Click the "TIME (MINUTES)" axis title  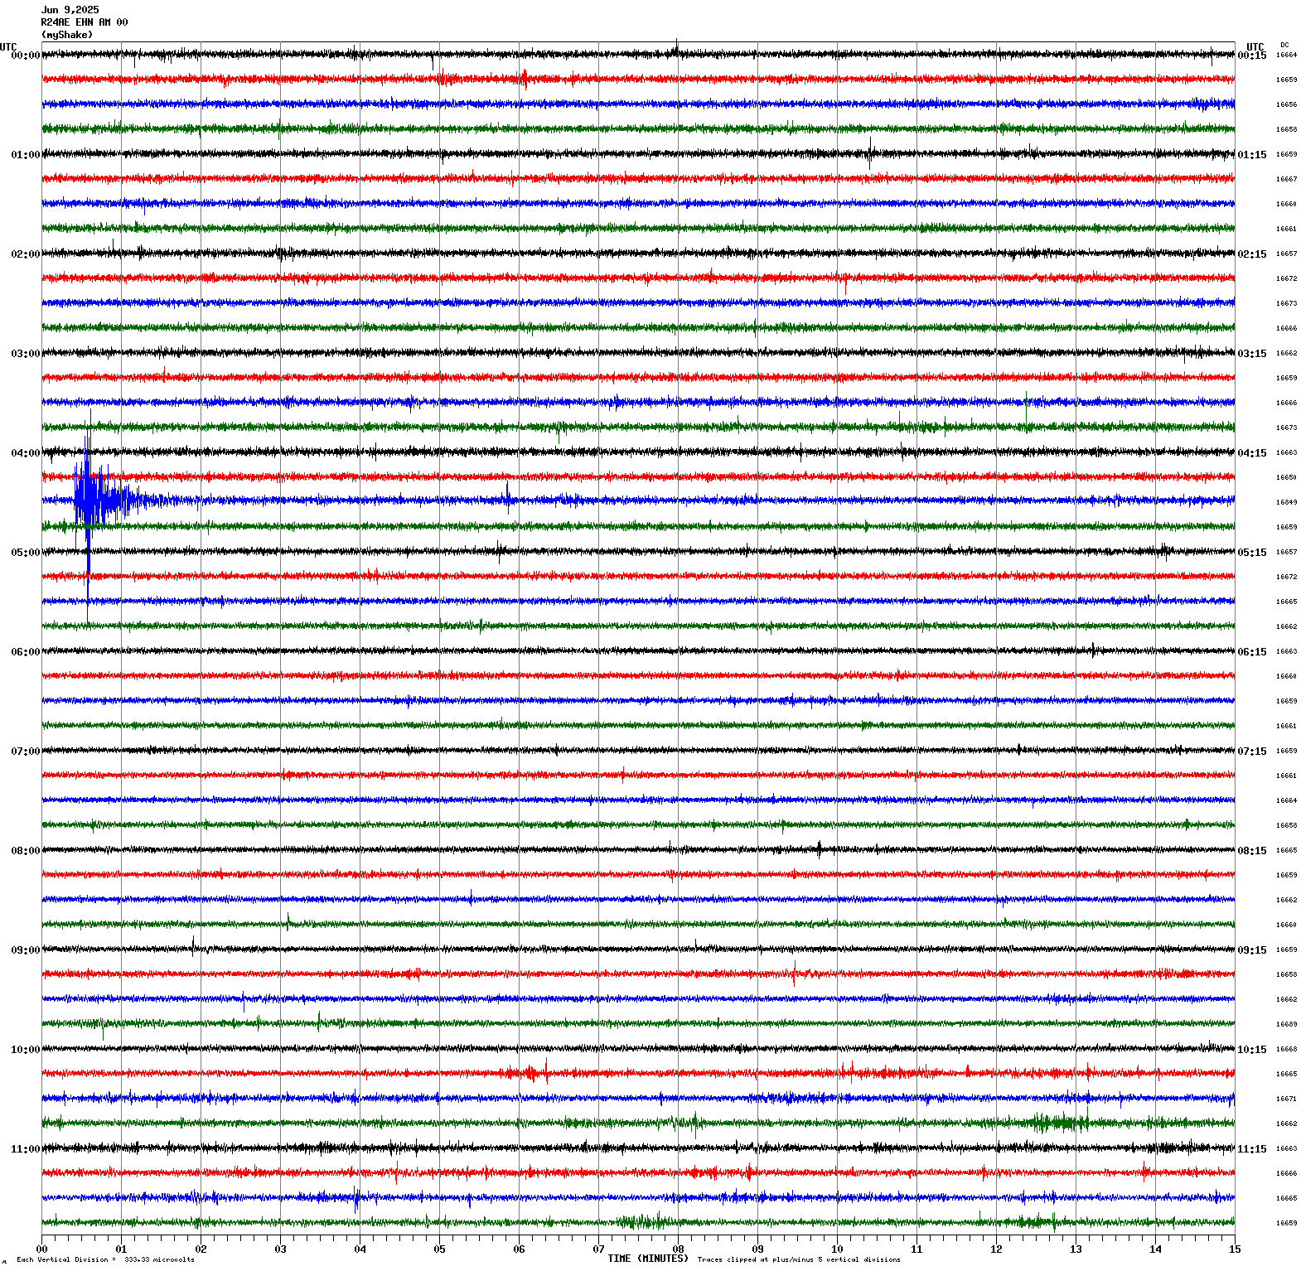tap(648, 1258)
